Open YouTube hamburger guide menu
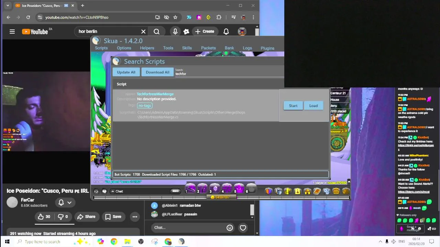The width and height of the screenshot is (440, 247). [12, 32]
